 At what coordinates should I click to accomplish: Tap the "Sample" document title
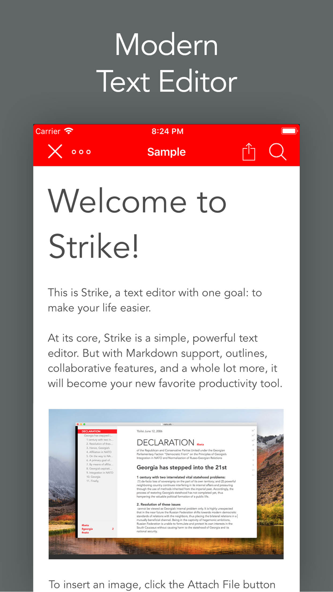coord(166,152)
